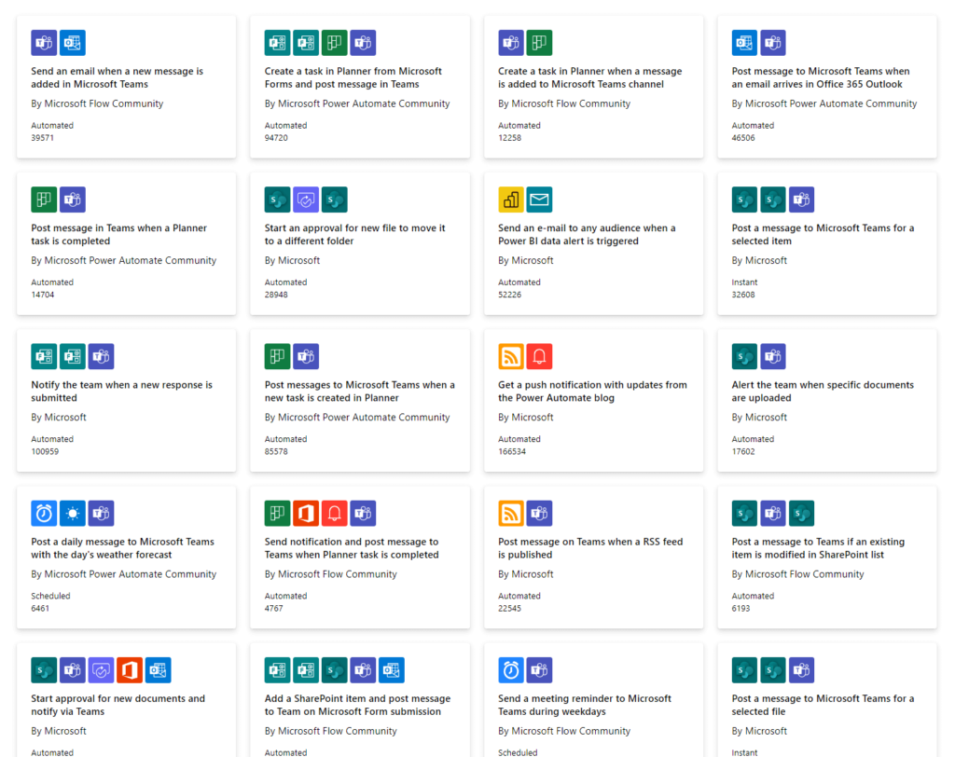Click the Approvals icon on 'Start approval for new documents' card
This screenshot has height=757, width=955.
pos(101,670)
